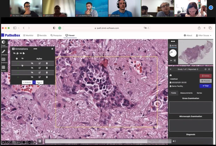Open the Worklist menu
Image resolution: width=216 pixels, height=146 pixels.
click(28, 35)
